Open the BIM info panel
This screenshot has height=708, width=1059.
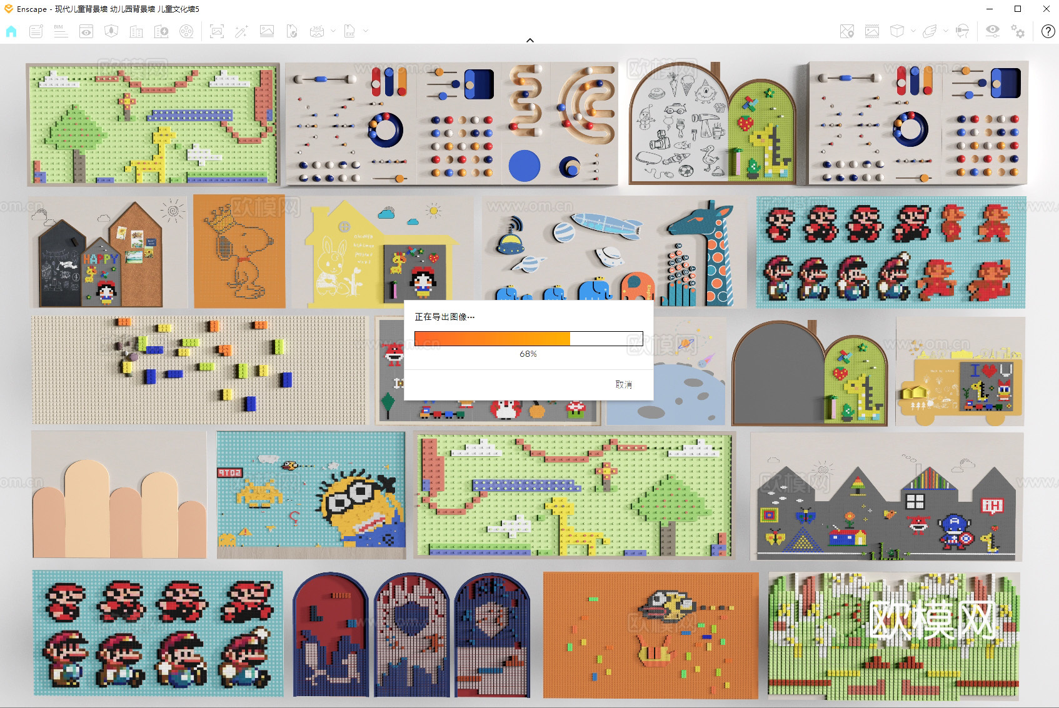click(x=61, y=31)
